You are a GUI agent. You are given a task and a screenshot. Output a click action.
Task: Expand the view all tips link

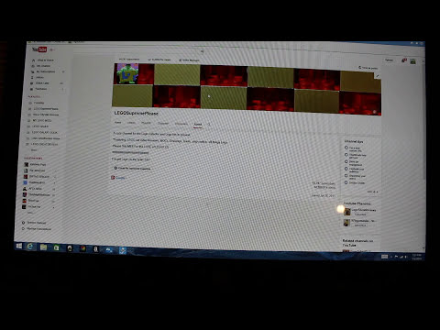click(372, 192)
